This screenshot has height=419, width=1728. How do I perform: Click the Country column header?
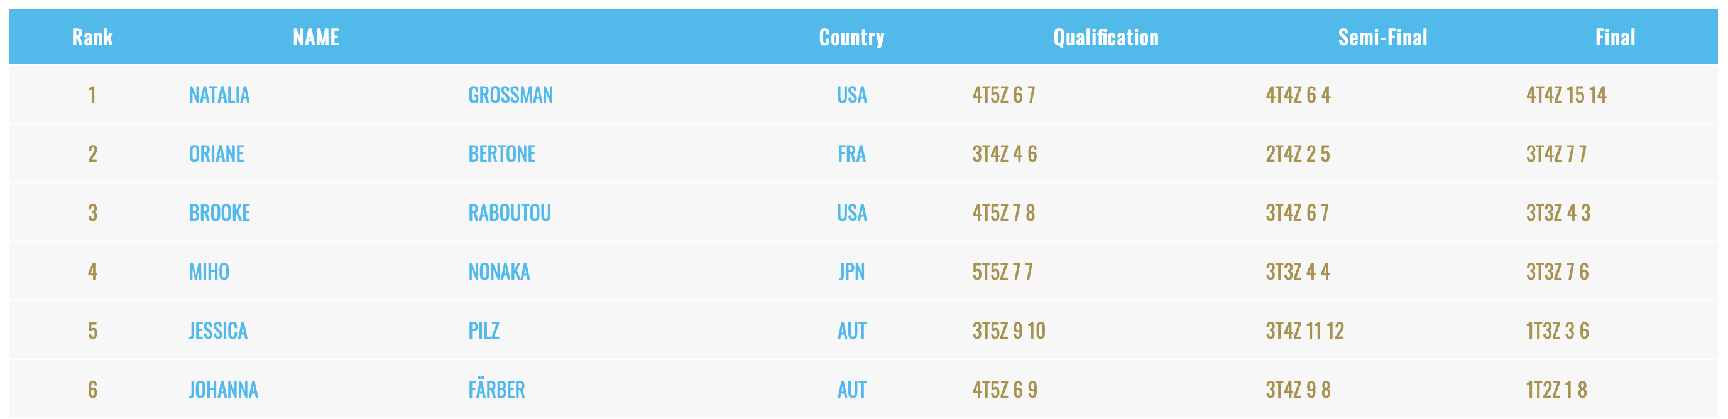click(851, 37)
